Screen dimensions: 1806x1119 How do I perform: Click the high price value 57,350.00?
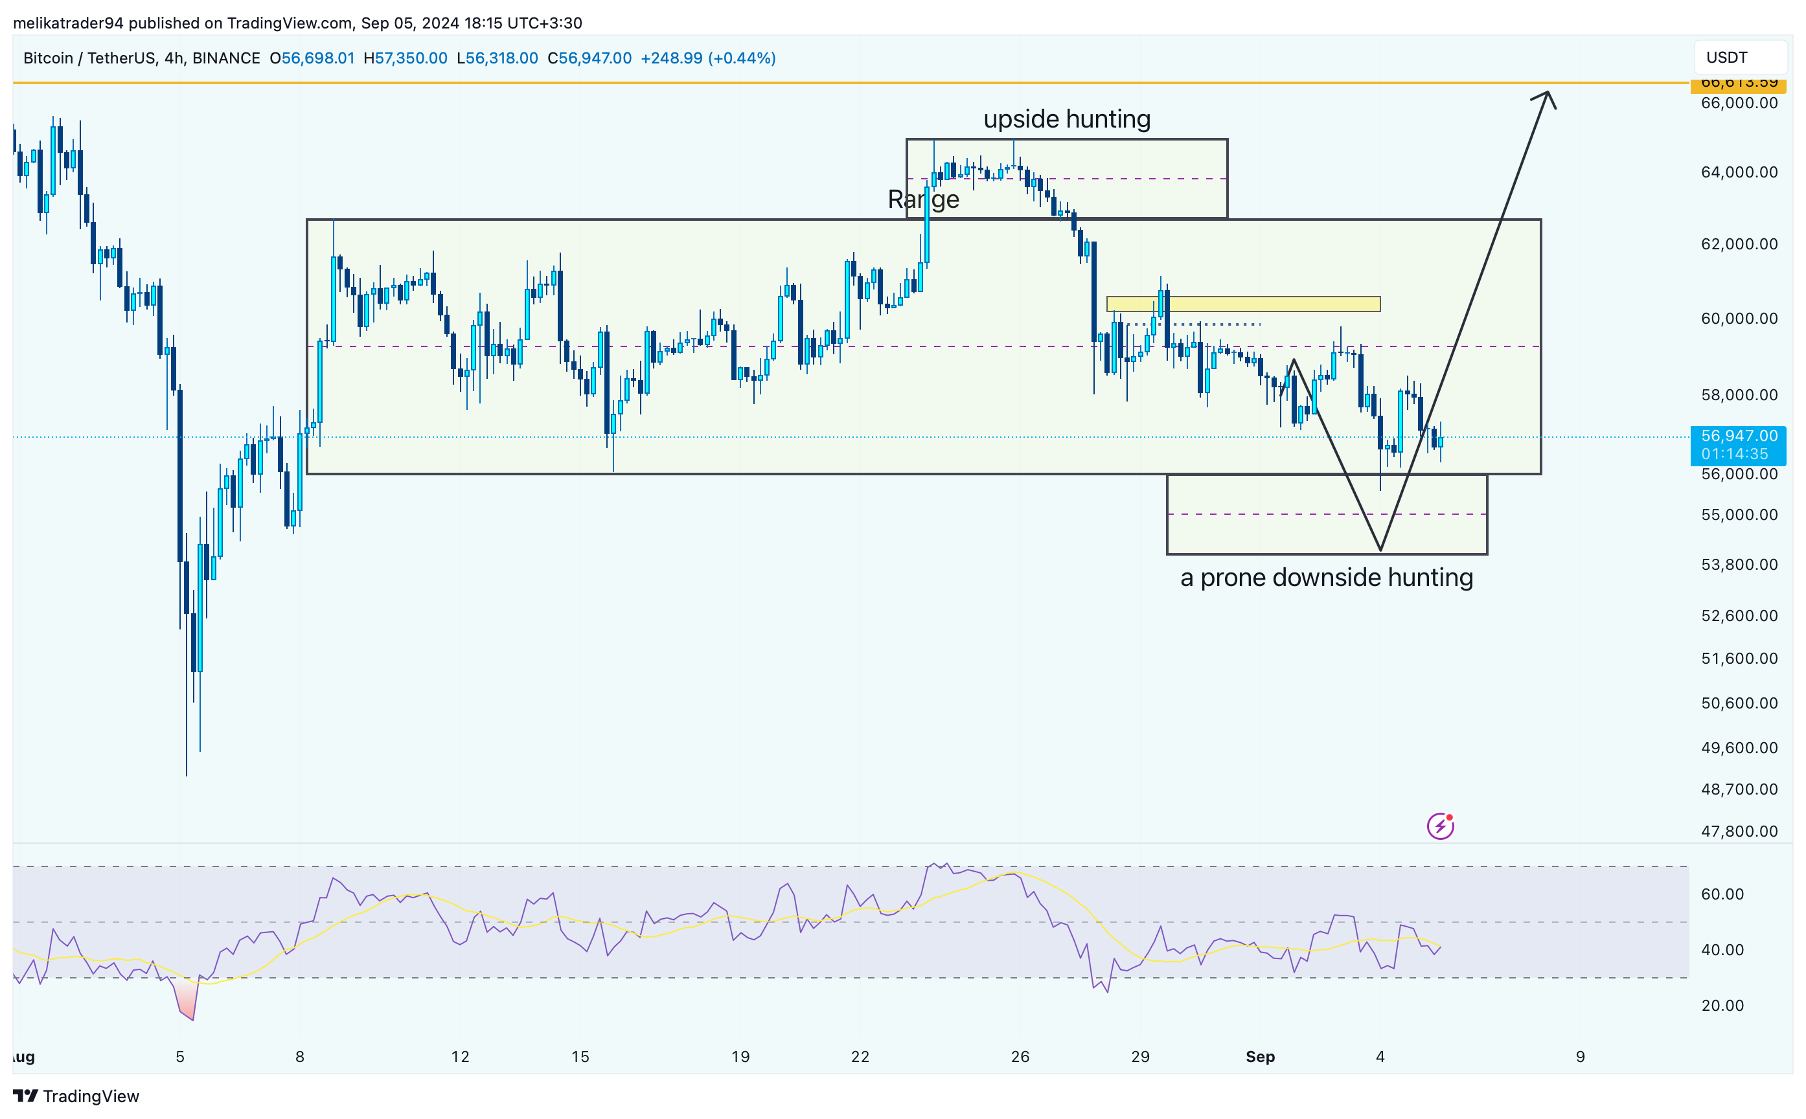pos(411,58)
